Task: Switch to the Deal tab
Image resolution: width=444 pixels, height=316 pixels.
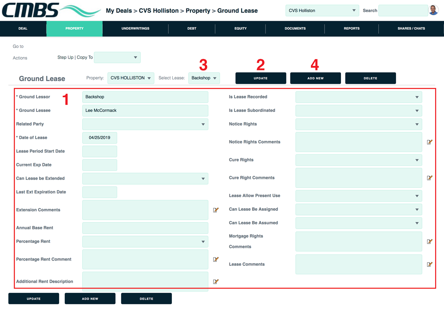Action: pos(23,28)
